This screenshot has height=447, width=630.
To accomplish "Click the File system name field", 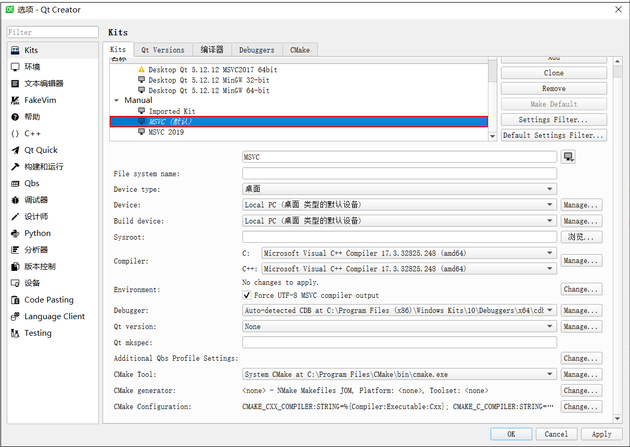I will (400, 174).
